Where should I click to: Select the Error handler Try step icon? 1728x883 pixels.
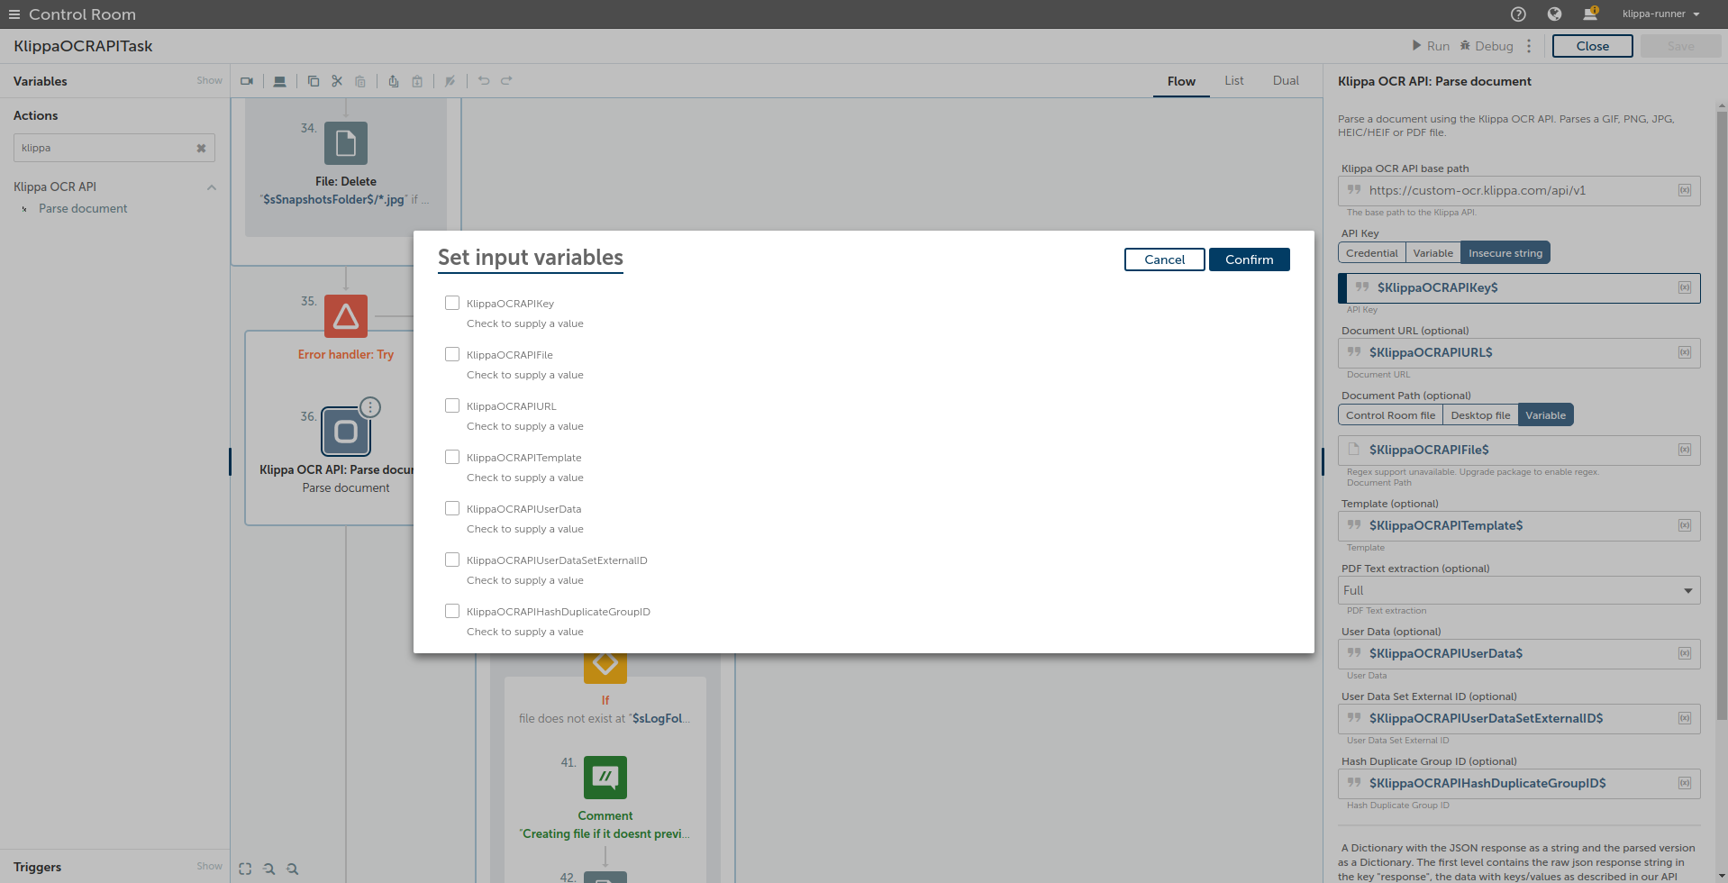346,316
